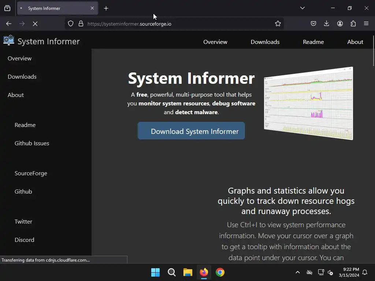This screenshot has width=375, height=281.
Task: Open the tracking protection shield icon
Action: [71, 24]
